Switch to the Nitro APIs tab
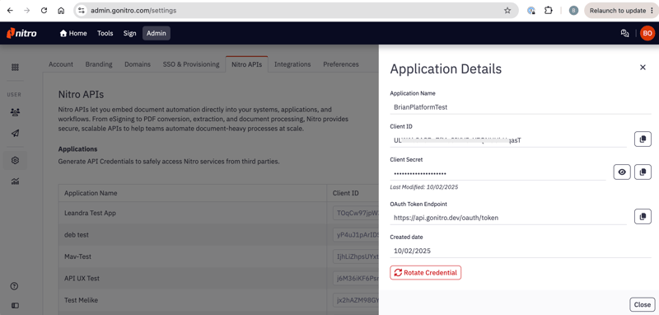The height and width of the screenshot is (315, 659). [246, 64]
